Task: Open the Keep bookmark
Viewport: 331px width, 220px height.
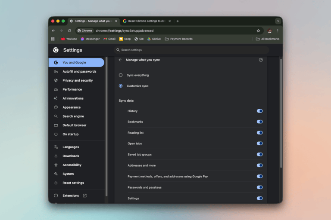Action: [x=125, y=39]
